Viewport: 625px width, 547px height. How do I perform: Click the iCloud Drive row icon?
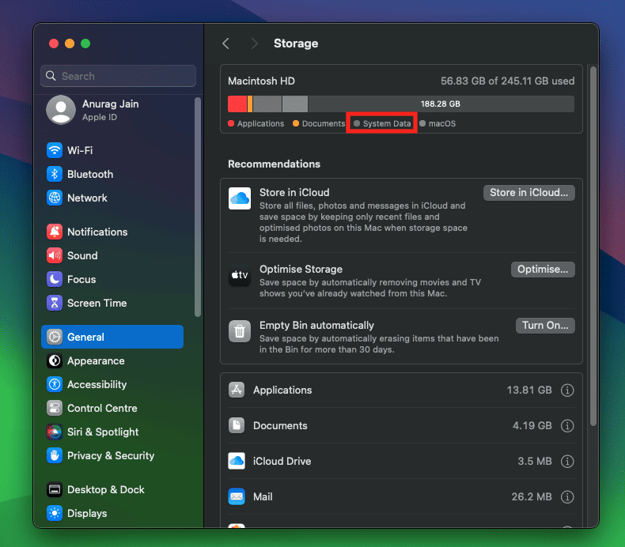pyautogui.click(x=237, y=461)
